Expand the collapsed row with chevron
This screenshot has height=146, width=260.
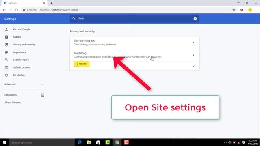[193, 66]
